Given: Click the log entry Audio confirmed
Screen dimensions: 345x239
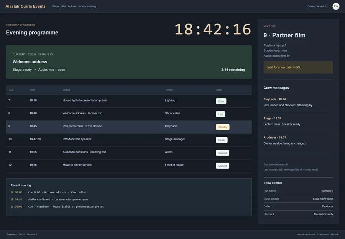Looking at the screenshot, I should (x=58, y=200).
